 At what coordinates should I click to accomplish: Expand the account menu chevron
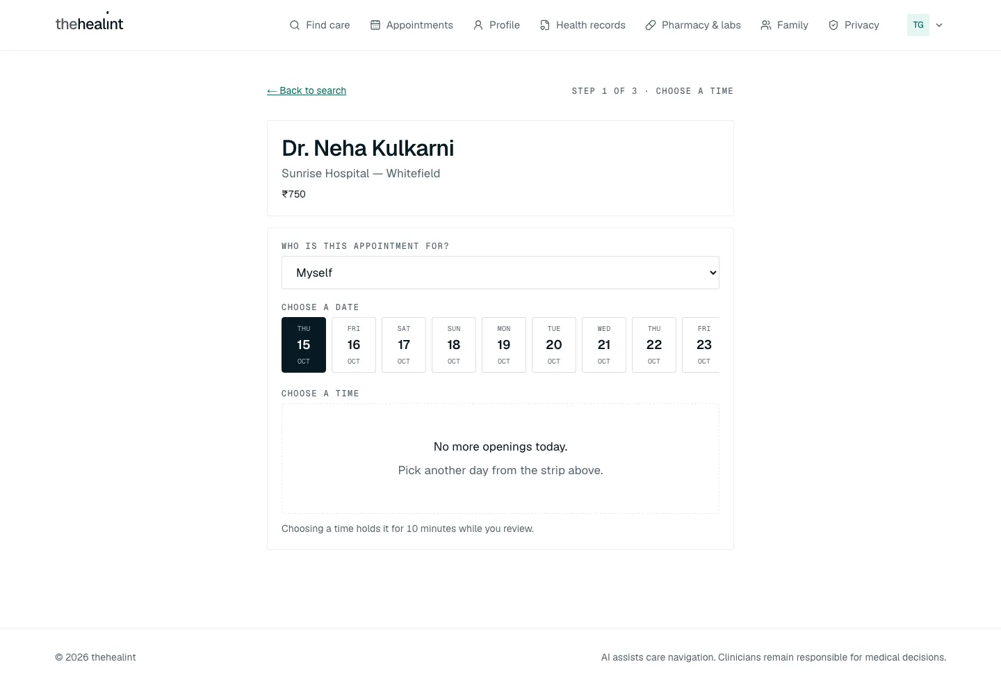[939, 25]
